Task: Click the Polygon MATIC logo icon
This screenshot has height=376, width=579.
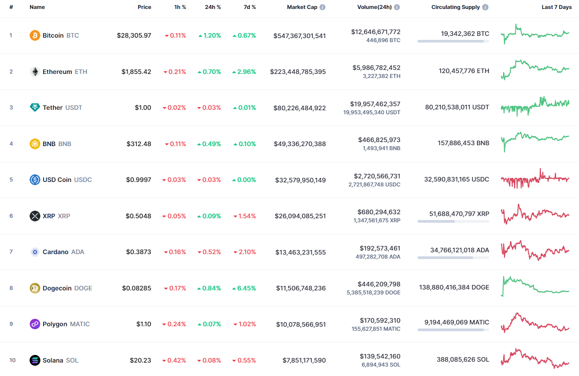Action: 34,324
